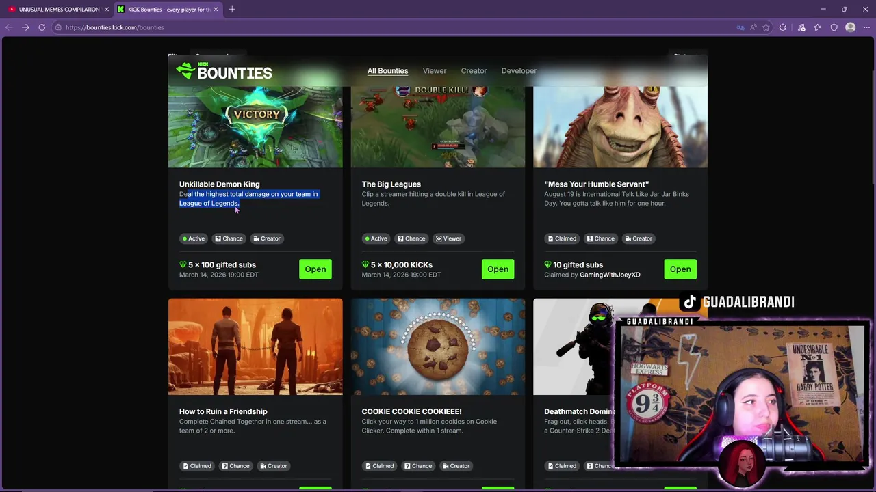Open the Creator nav item
This screenshot has height=492, width=876.
[x=474, y=71]
